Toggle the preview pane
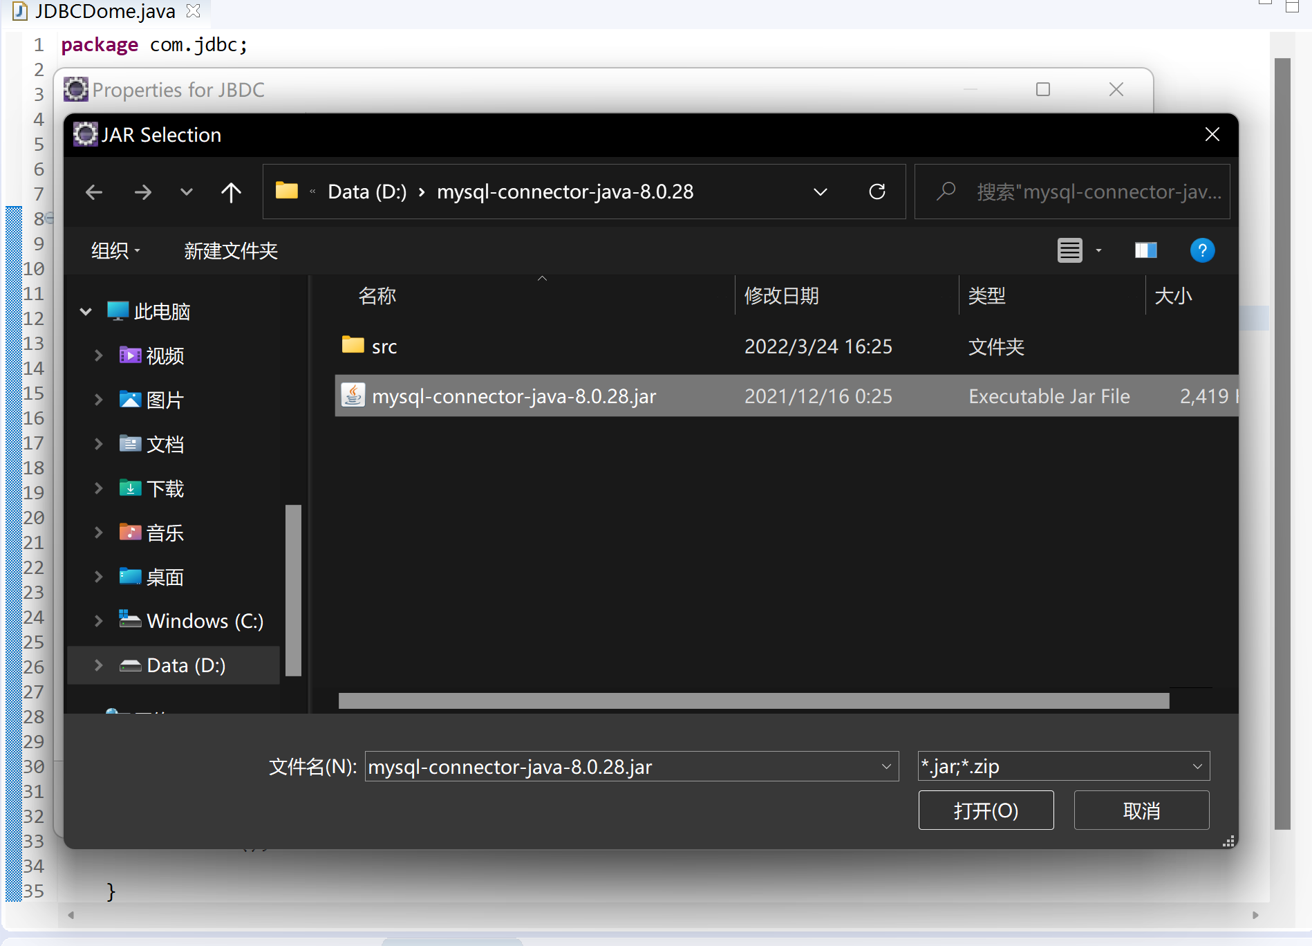Image resolution: width=1312 pixels, height=946 pixels. [1145, 250]
